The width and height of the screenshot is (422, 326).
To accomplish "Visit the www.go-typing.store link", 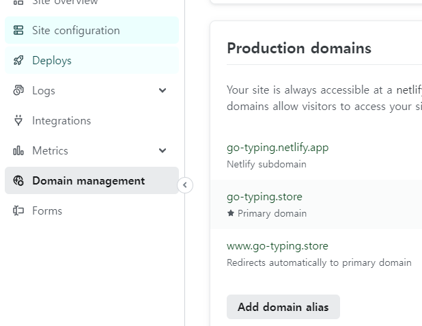I will 277,246.
